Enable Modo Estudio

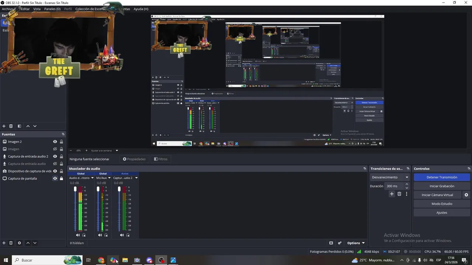coord(442,204)
